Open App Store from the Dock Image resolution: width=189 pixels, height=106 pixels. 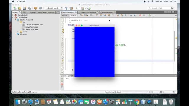106,102
